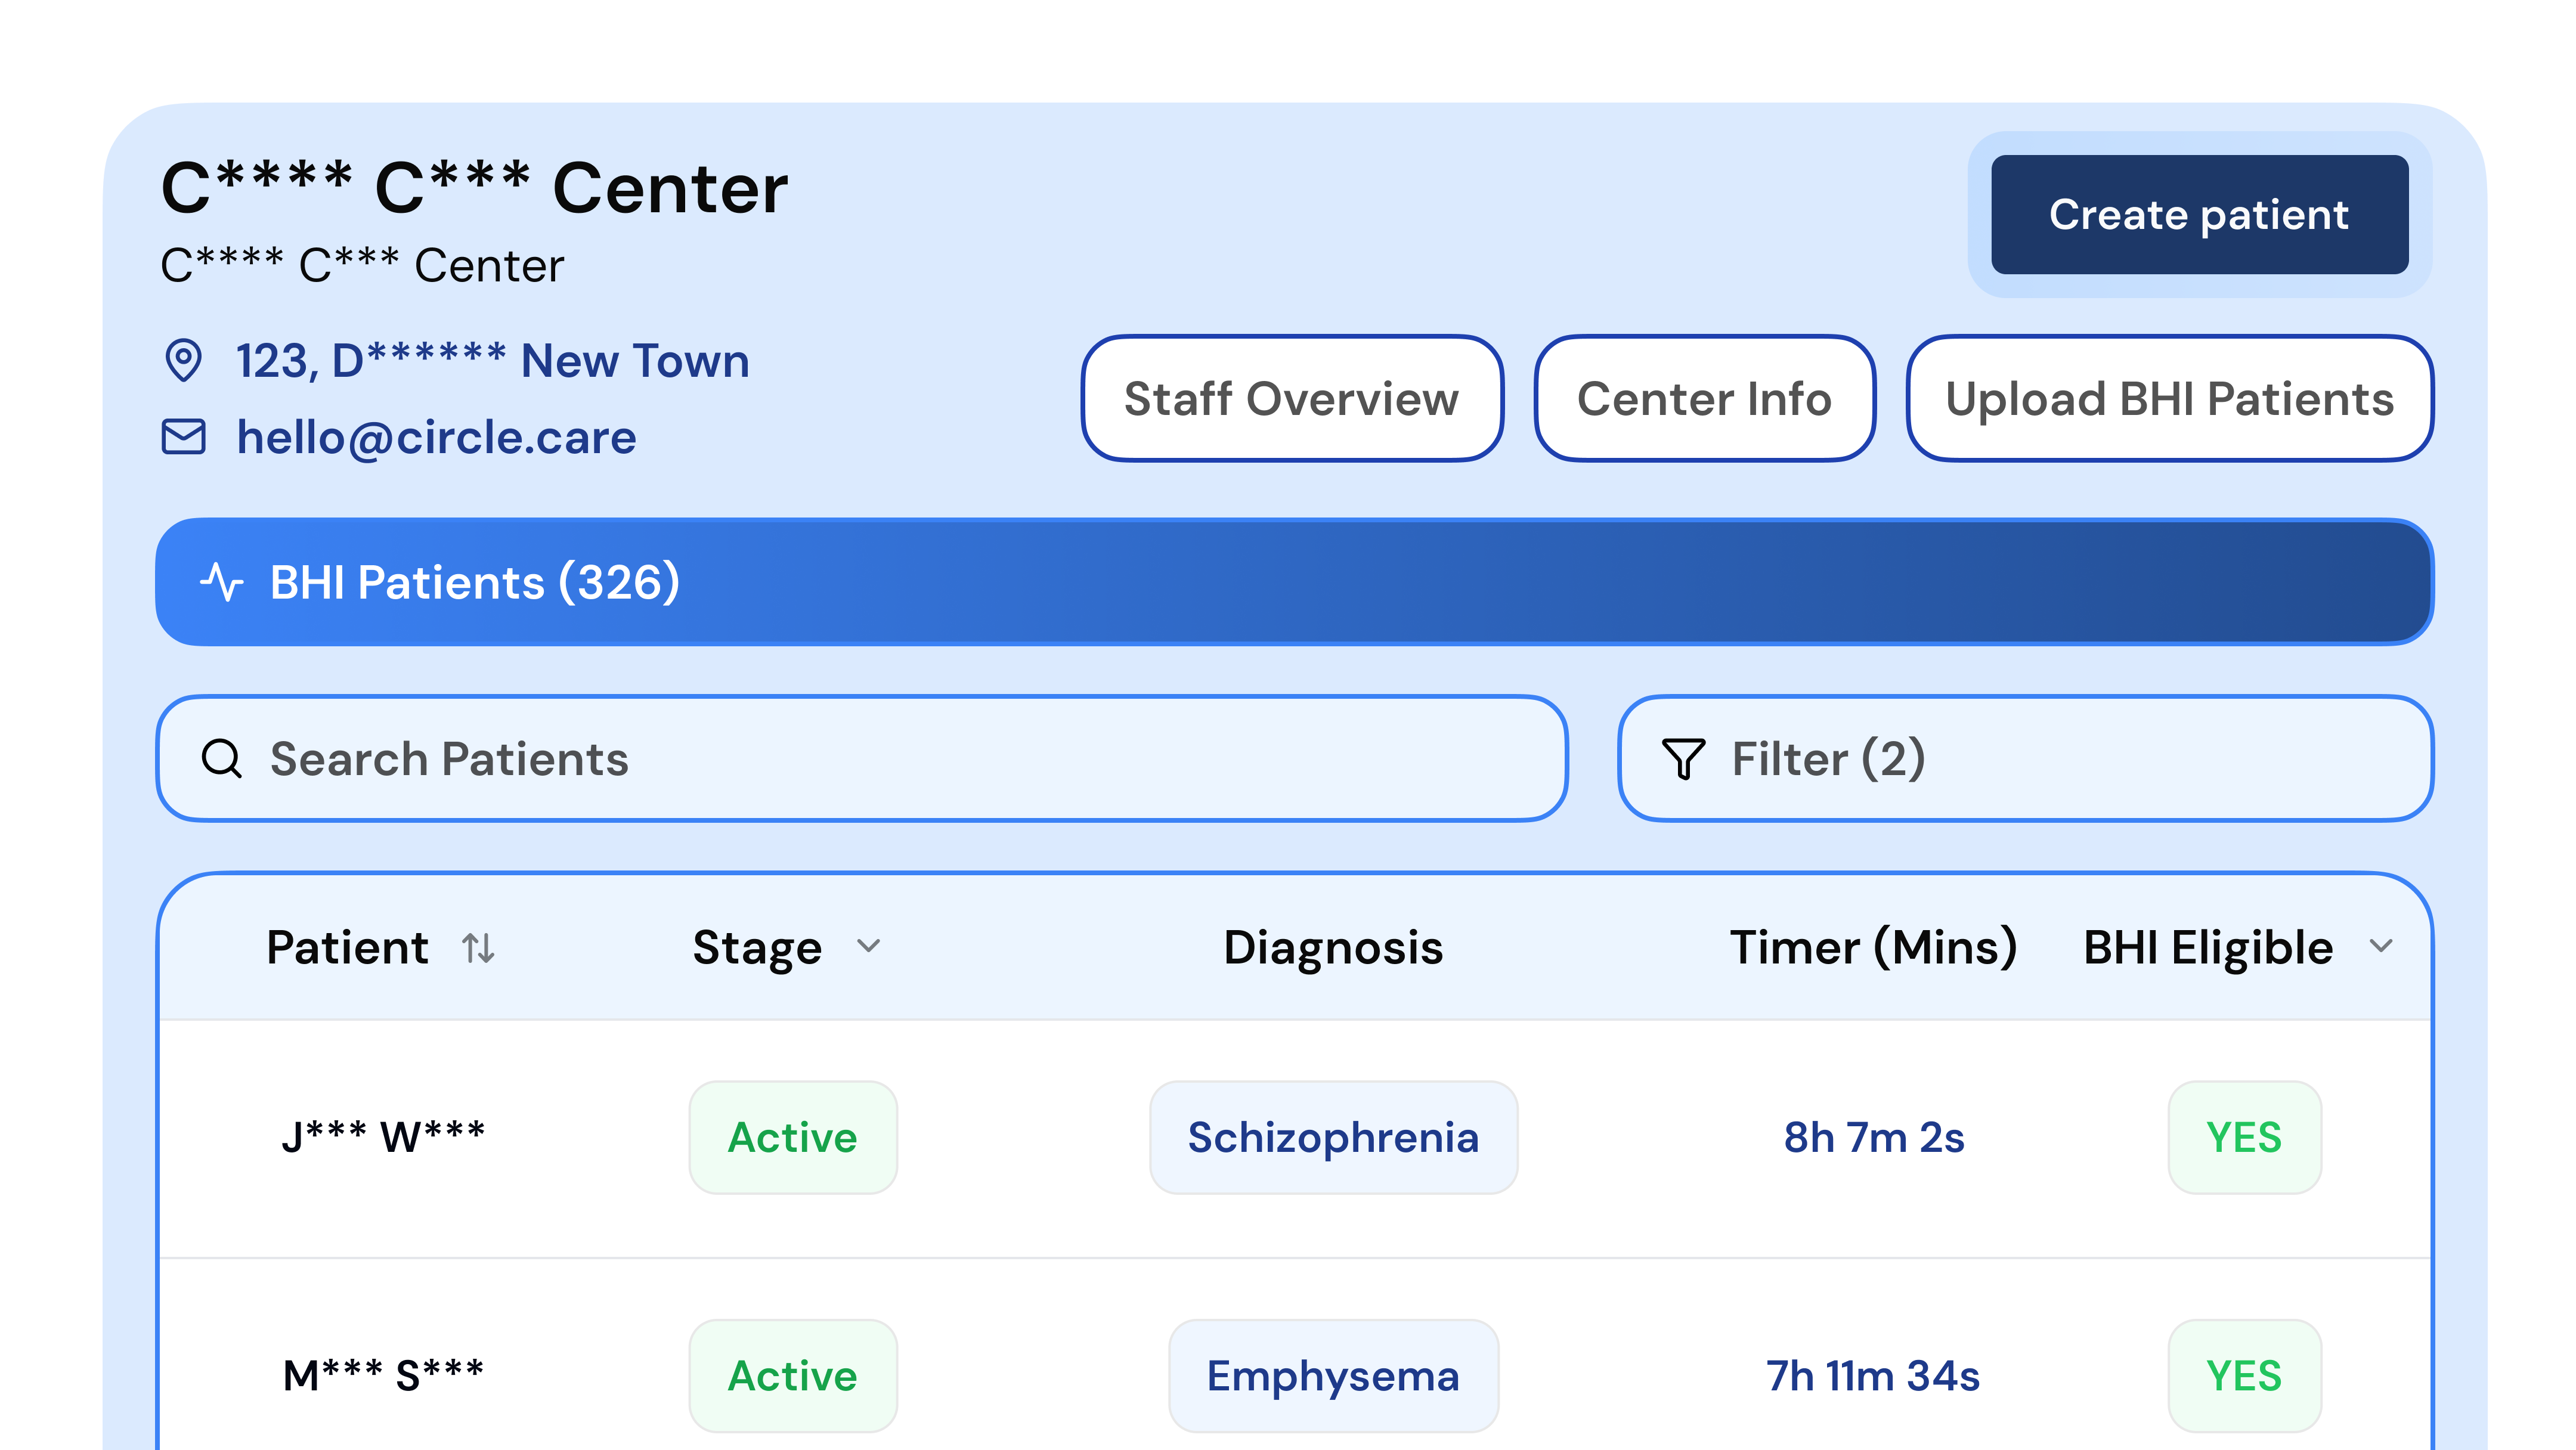
Task: Click the envelope icon next to the email
Action: [184, 437]
